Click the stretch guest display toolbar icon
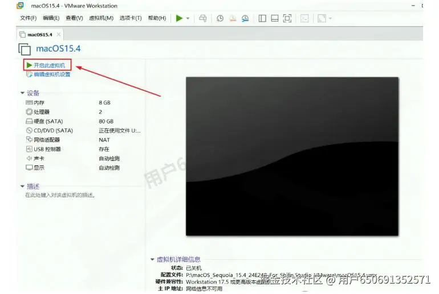Image resolution: width=439 pixels, height=294 pixels. click(322, 18)
